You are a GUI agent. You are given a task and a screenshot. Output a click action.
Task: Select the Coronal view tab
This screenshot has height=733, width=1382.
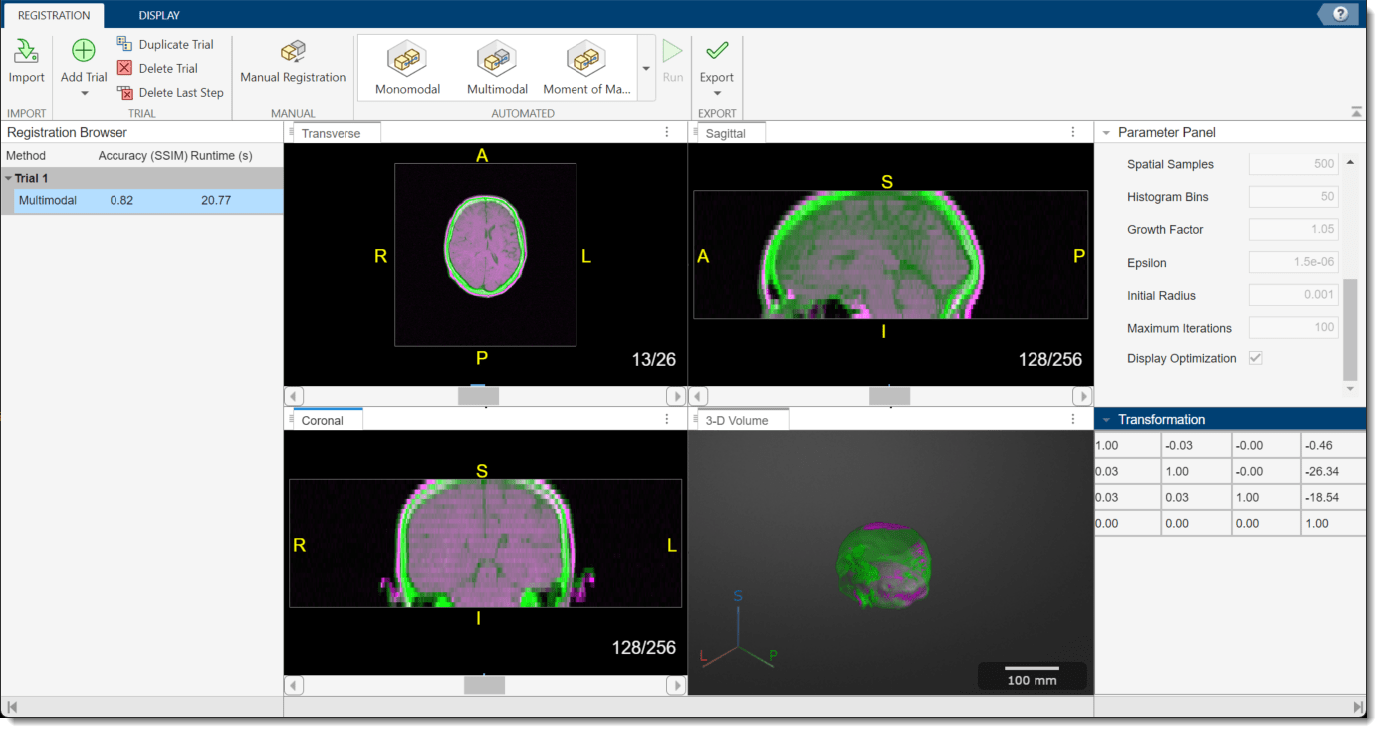tap(322, 421)
